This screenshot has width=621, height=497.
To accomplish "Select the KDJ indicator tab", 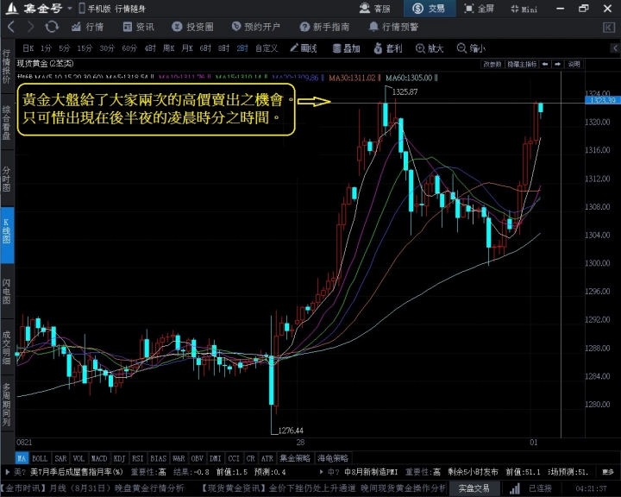I will coord(119,458).
